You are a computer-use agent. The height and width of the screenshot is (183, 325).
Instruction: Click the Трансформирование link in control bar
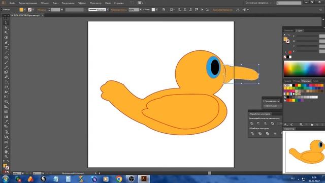click(x=222, y=10)
